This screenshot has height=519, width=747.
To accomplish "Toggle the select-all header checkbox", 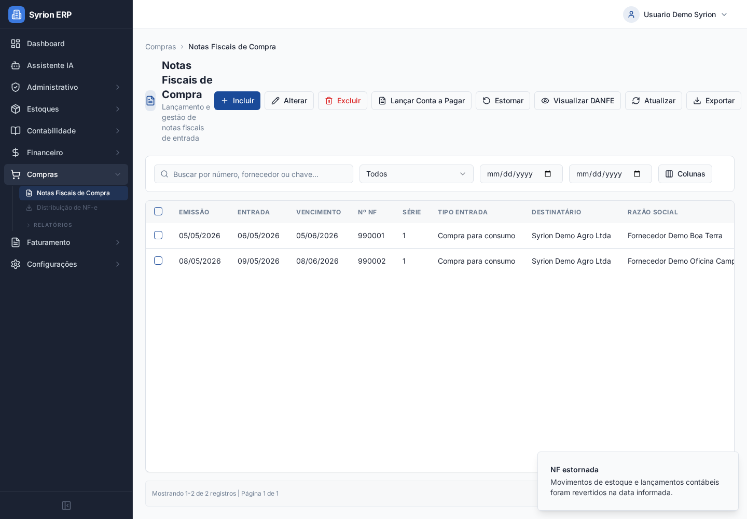I will 158,211.
